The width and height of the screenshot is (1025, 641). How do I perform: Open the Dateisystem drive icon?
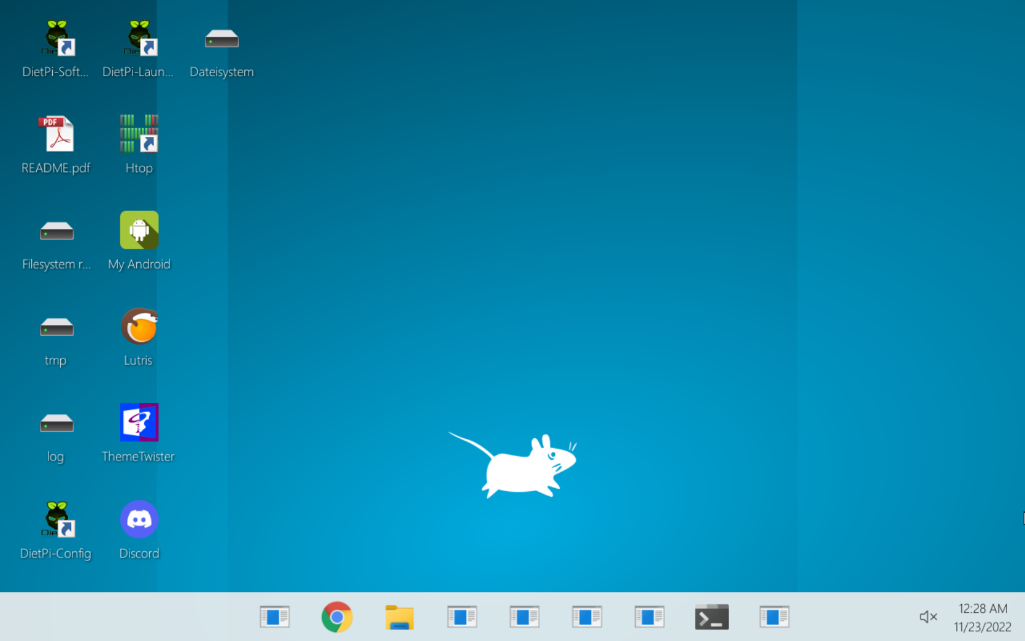[x=222, y=39]
